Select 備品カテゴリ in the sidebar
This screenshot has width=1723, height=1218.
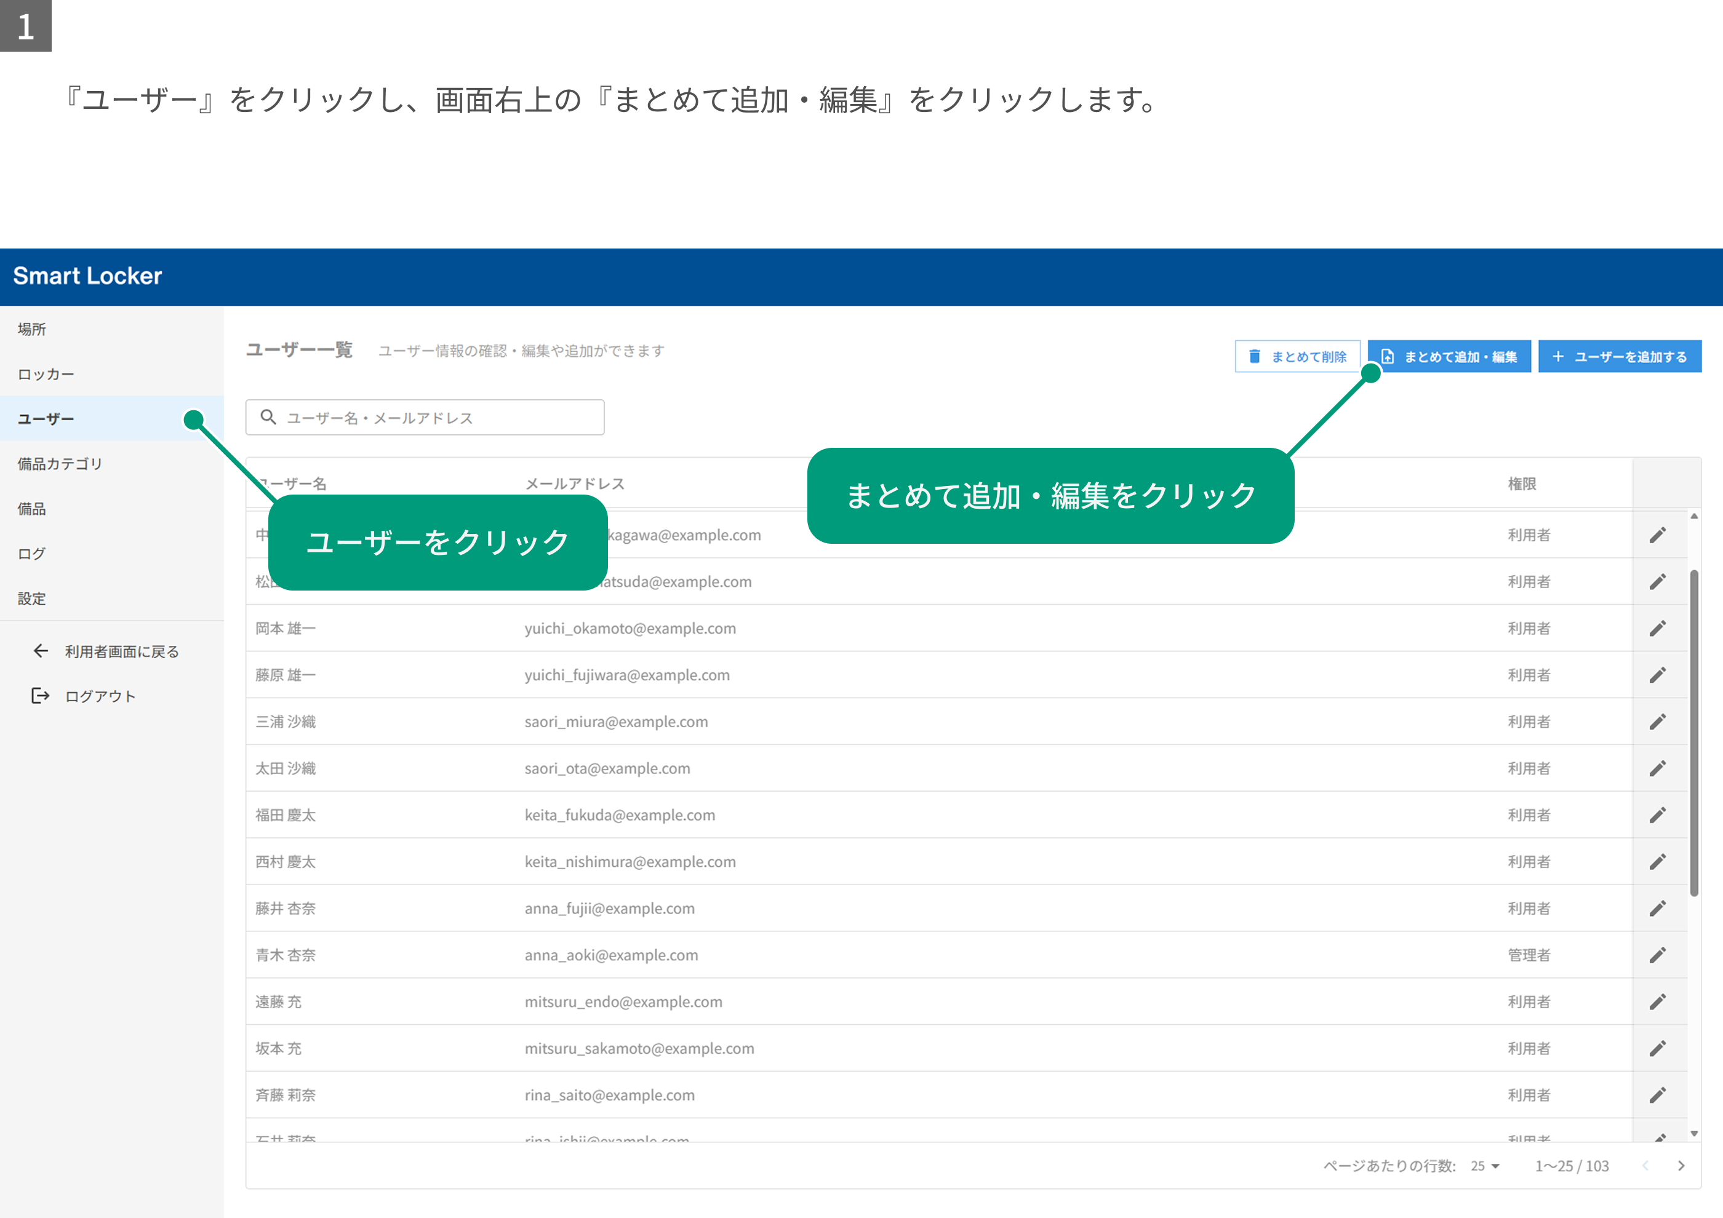112,463
